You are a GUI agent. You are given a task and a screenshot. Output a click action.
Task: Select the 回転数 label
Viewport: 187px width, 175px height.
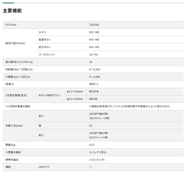(19, 69)
